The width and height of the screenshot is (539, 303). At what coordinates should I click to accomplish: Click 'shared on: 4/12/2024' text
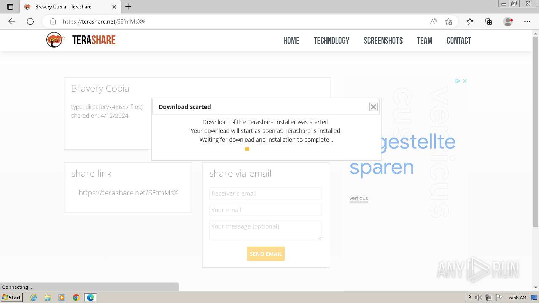100,116
